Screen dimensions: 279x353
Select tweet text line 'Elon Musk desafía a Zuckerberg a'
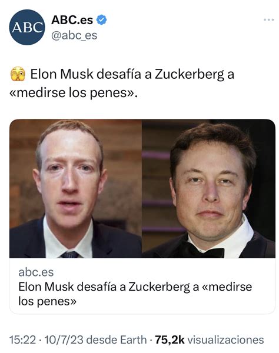(132, 74)
